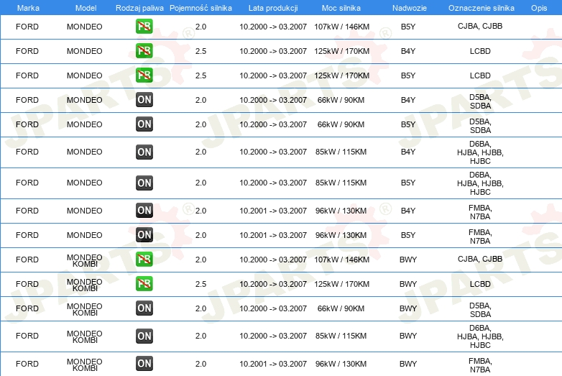Click the Nadwozie column header

point(410,8)
